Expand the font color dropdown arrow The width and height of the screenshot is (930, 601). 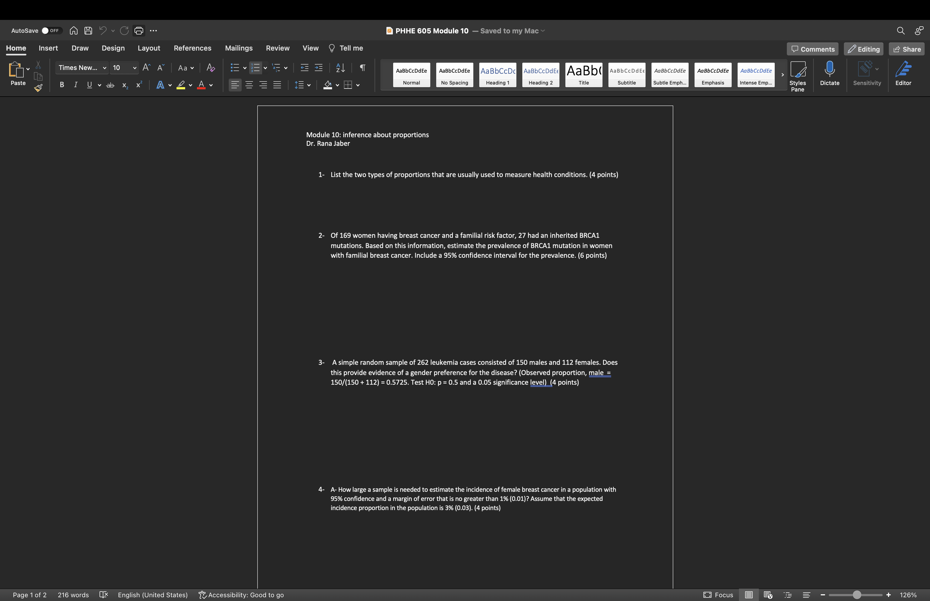tap(211, 85)
